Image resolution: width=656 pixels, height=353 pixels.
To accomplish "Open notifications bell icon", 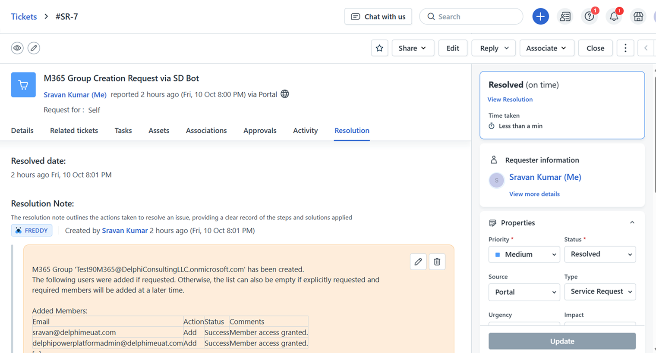I will (614, 16).
